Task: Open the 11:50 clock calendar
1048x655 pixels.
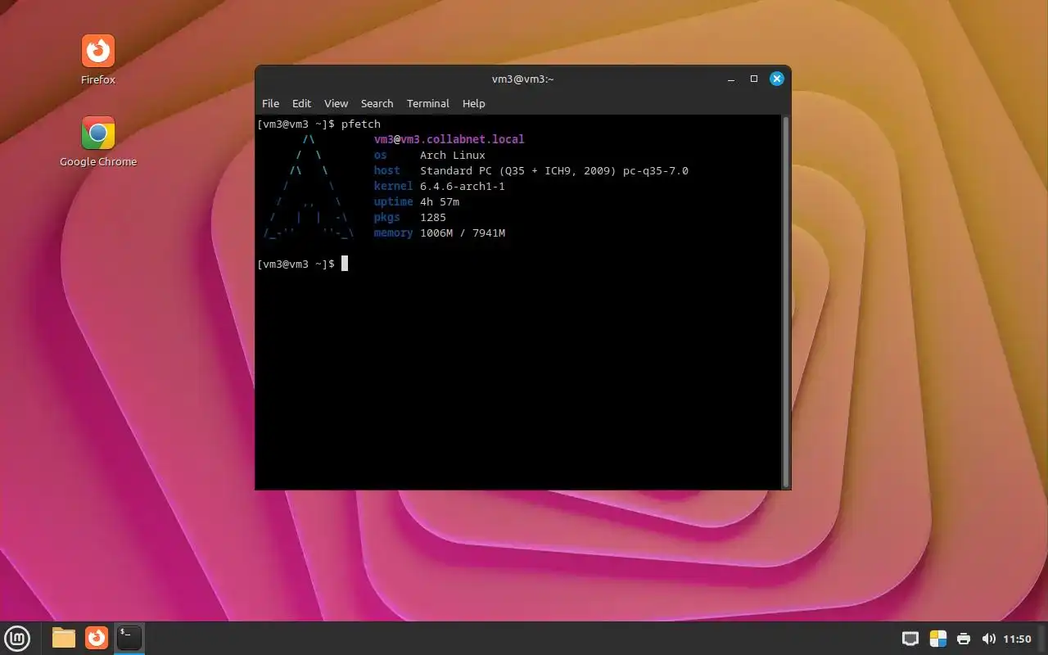Action: [x=1017, y=639]
